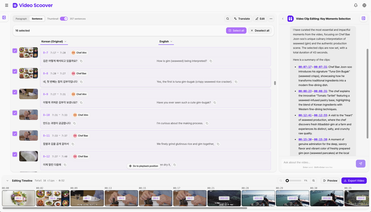Go back in the chat panel
Screen dimensions: 371x212
coord(283,19)
